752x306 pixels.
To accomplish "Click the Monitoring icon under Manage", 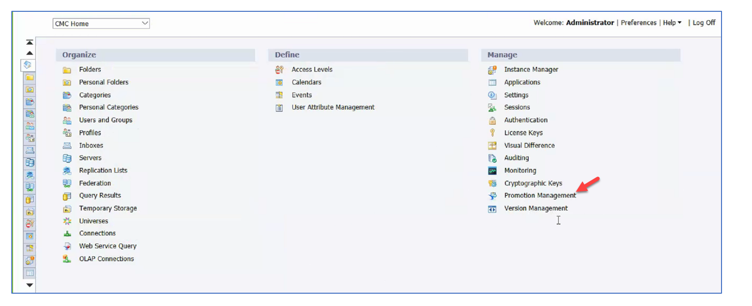I will point(492,170).
